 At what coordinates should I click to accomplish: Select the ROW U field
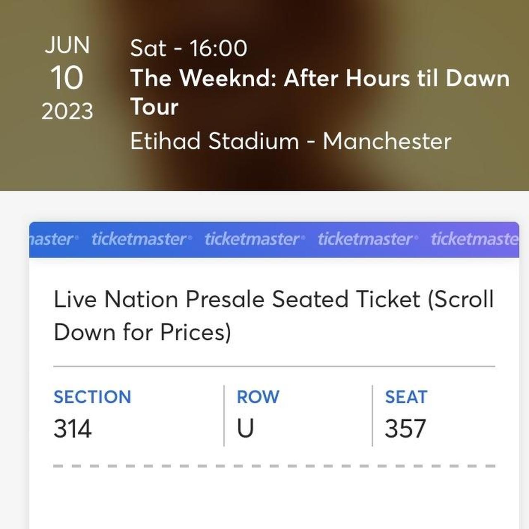[258, 413]
